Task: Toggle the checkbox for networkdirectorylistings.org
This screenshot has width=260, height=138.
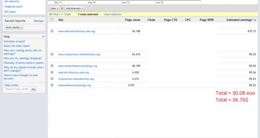Action: 52,85
